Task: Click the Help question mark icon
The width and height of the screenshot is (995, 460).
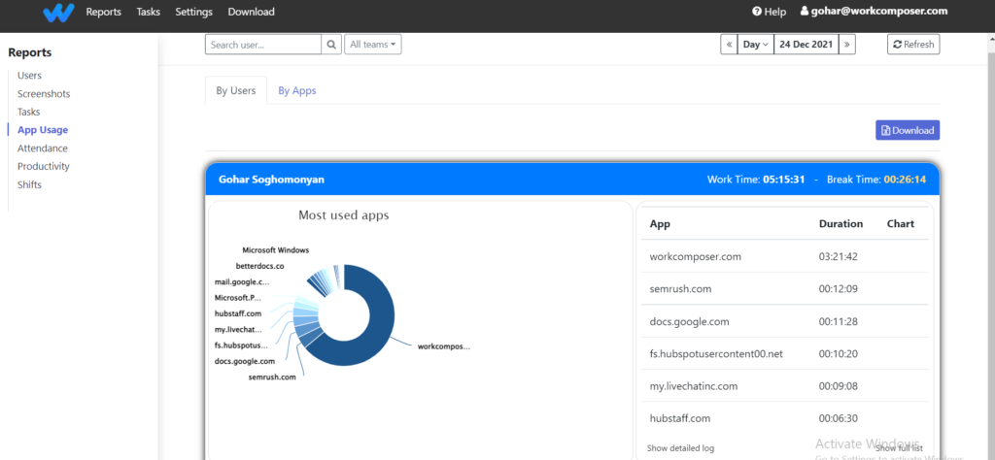Action: [x=756, y=12]
